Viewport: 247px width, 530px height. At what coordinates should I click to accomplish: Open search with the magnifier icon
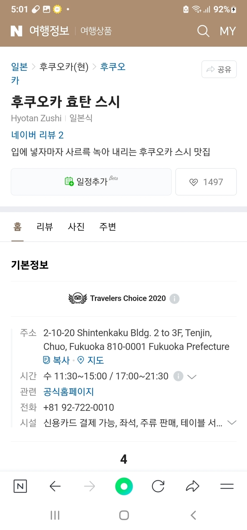pyautogui.click(x=203, y=31)
